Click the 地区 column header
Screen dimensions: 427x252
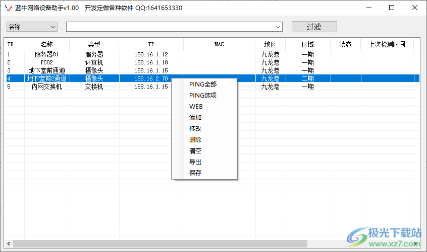tap(271, 44)
